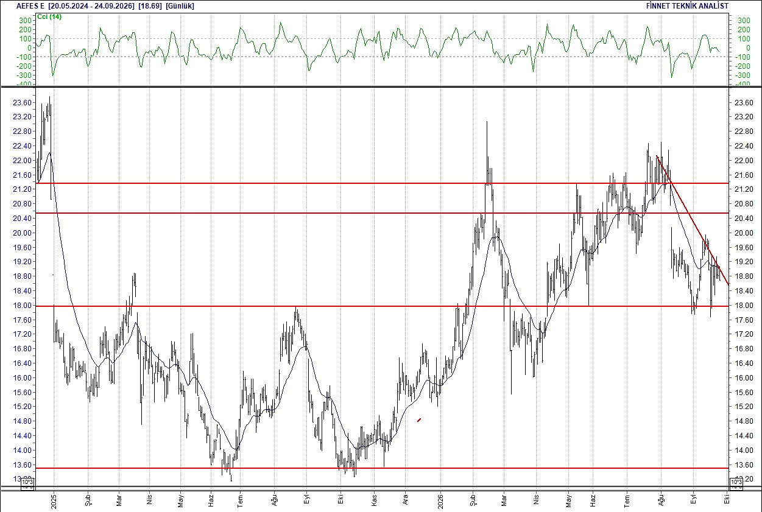Click the small red dash near Ara 14.80
Image resolution: width=762 pixels, height=512 pixels.
419,419
